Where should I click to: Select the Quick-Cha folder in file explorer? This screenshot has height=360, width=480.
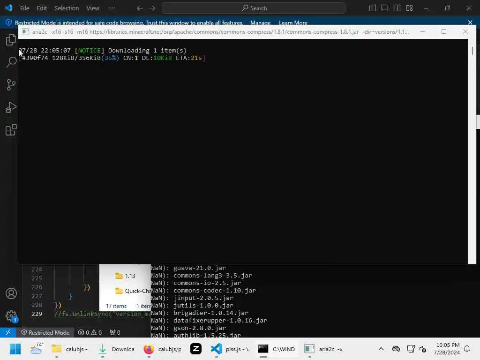[133, 291]
